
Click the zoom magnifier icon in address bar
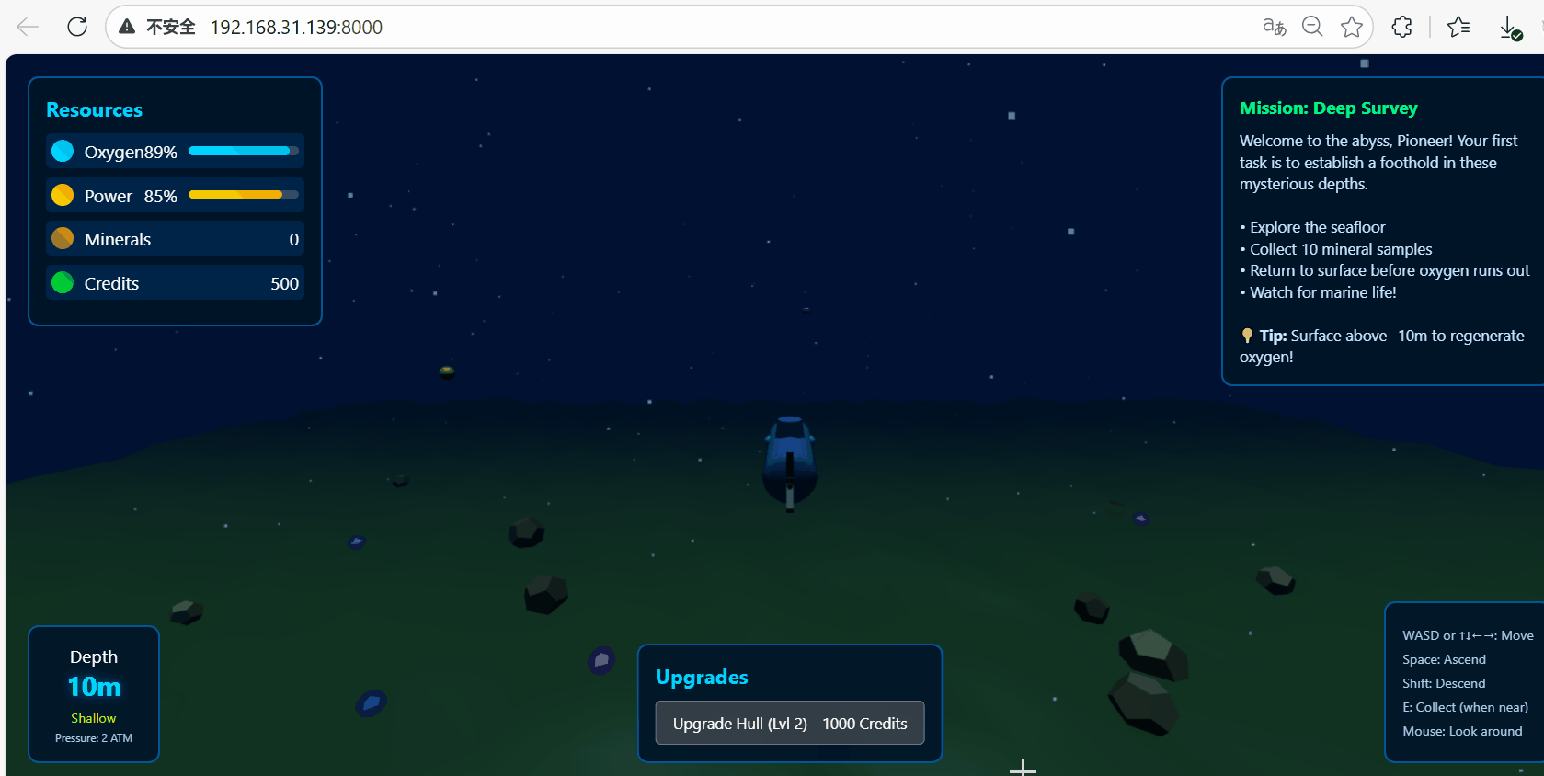1312,27
